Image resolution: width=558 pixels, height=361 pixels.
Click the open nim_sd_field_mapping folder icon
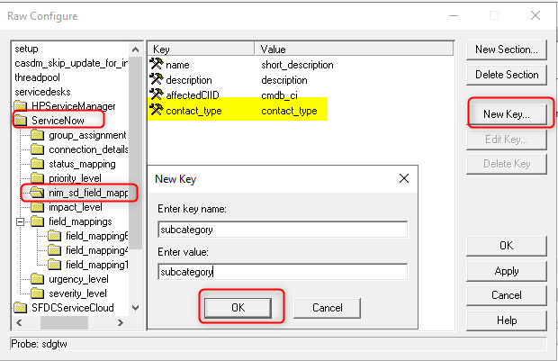pyautogui.click(x=37, y=193)
